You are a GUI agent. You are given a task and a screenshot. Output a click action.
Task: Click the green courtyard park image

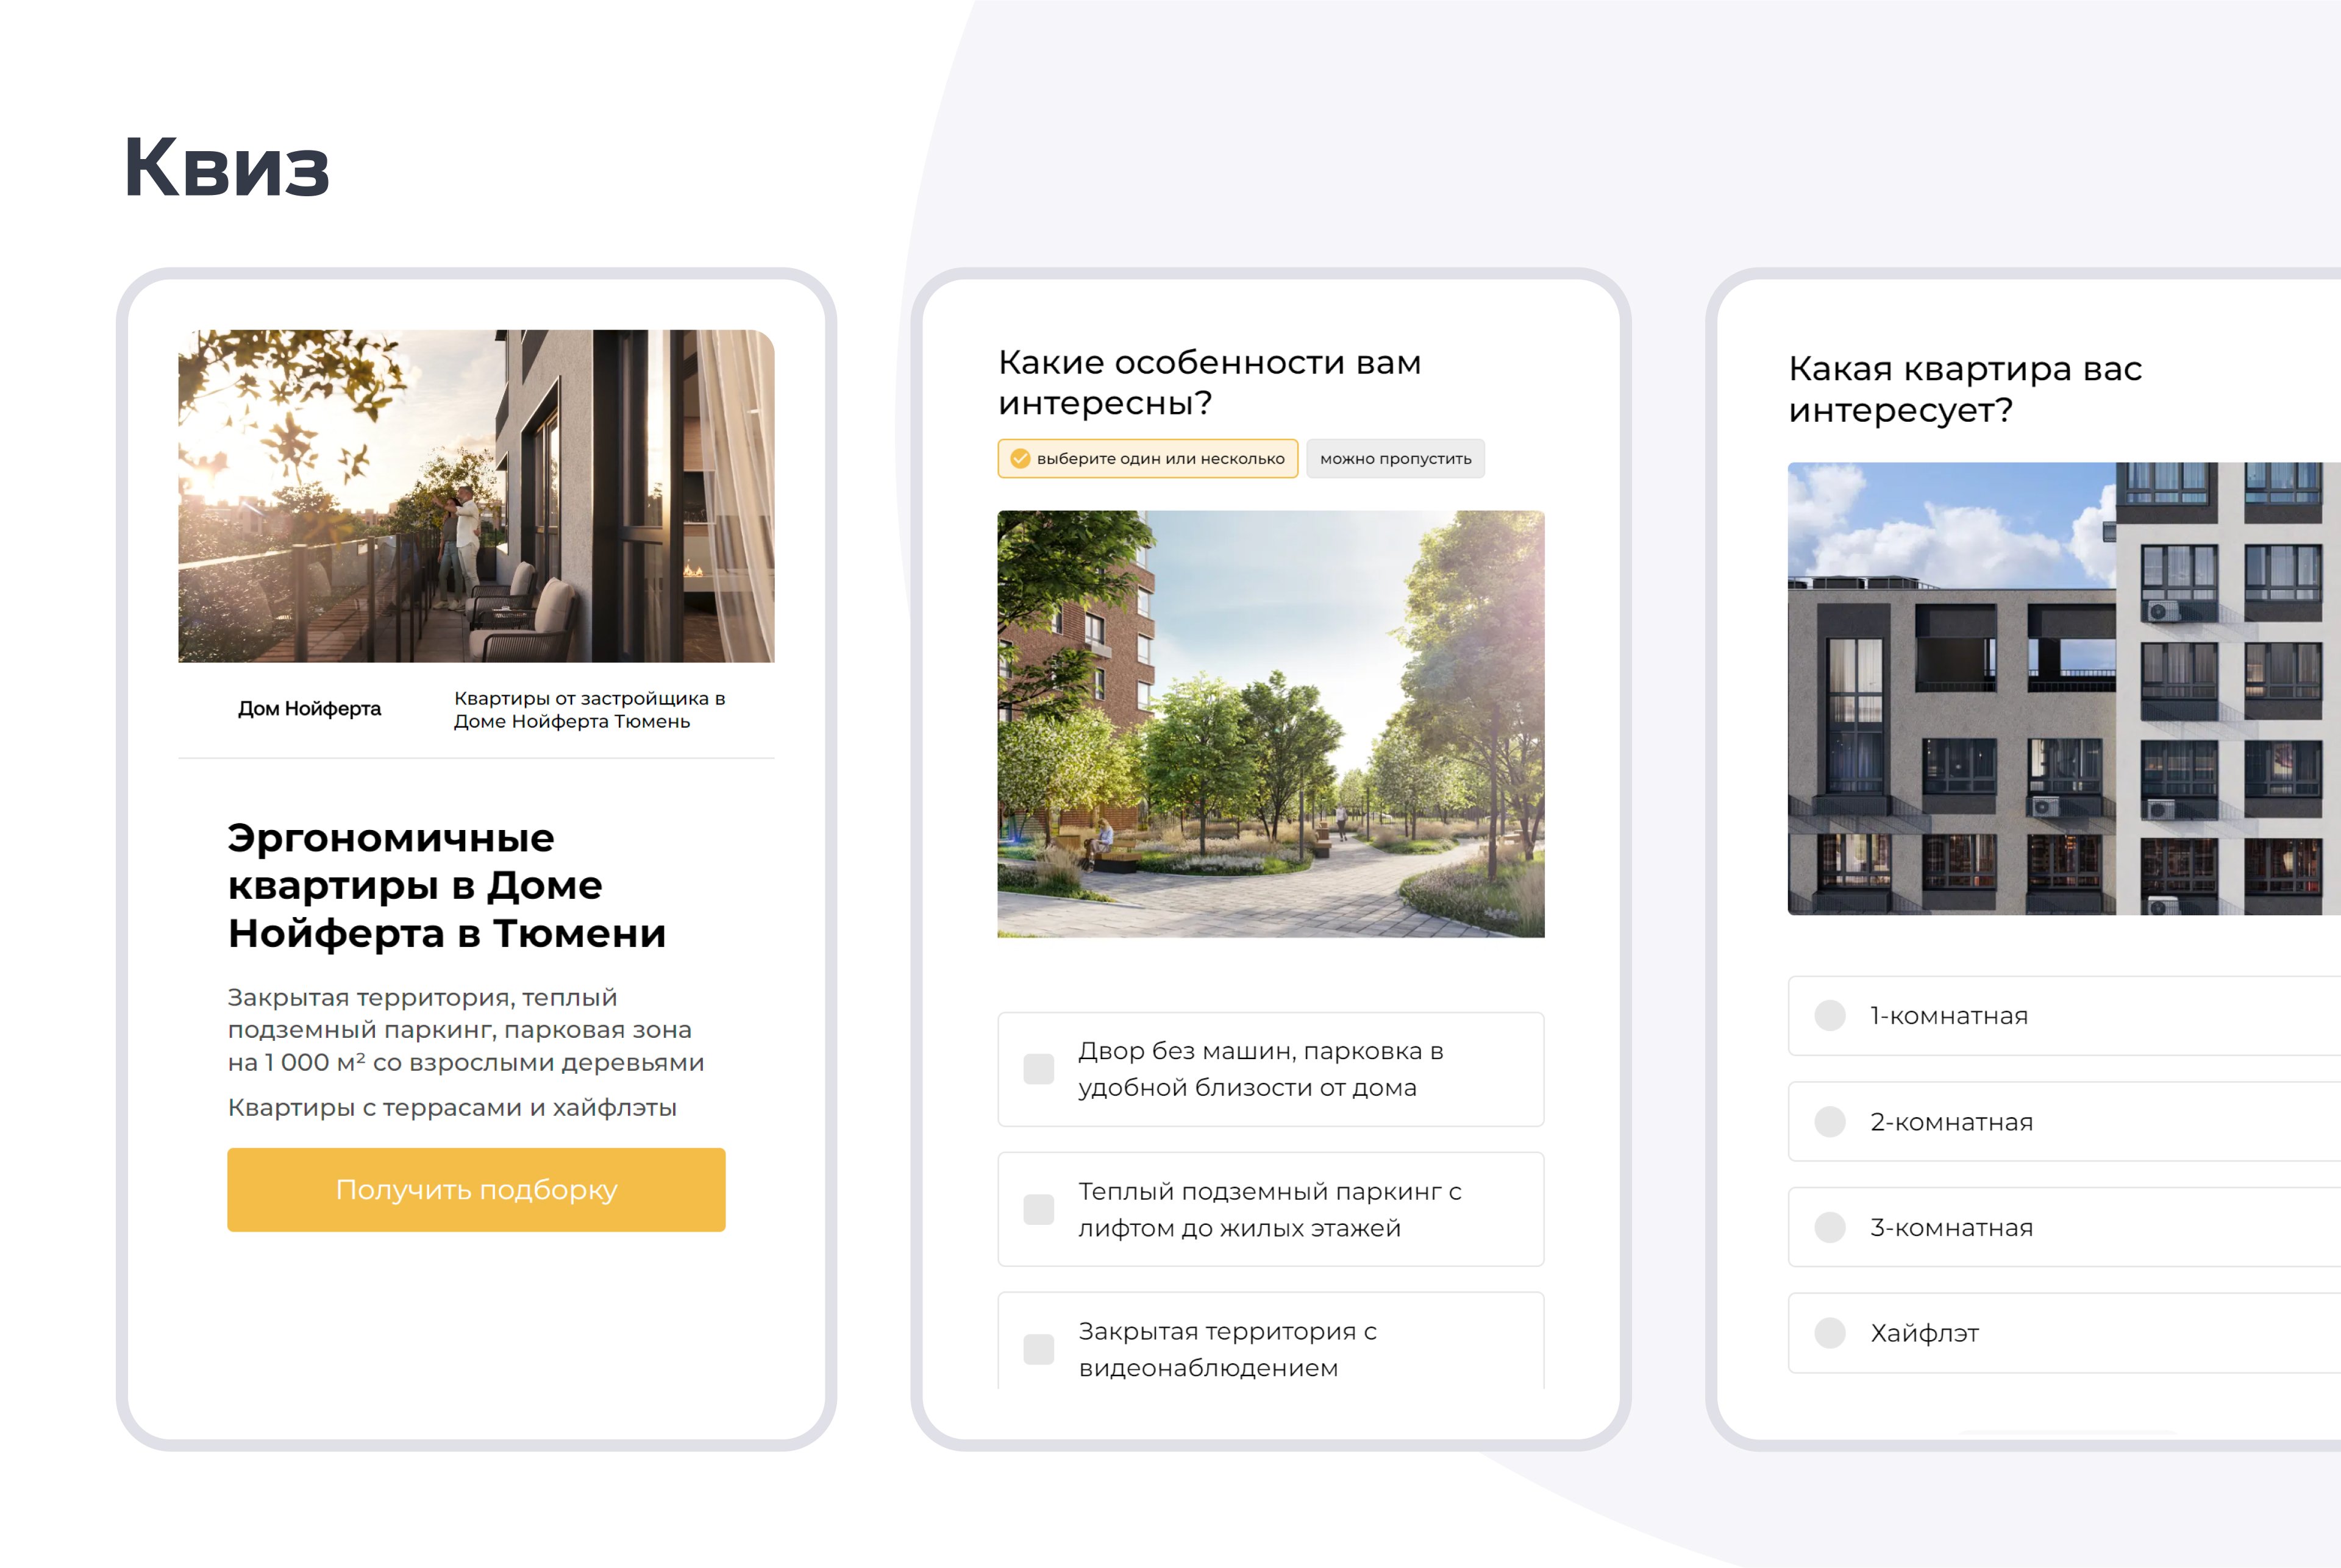point(1270,724)
